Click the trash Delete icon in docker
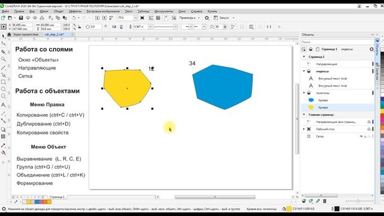 pos(325,201)
